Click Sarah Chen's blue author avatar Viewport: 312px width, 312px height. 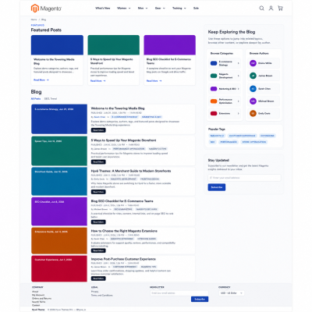(253, 89)
